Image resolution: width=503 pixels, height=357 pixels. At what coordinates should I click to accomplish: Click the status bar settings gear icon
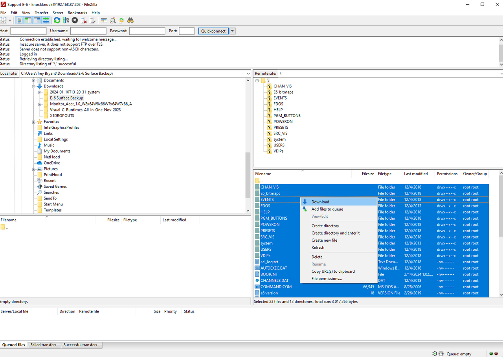point(435,354)
